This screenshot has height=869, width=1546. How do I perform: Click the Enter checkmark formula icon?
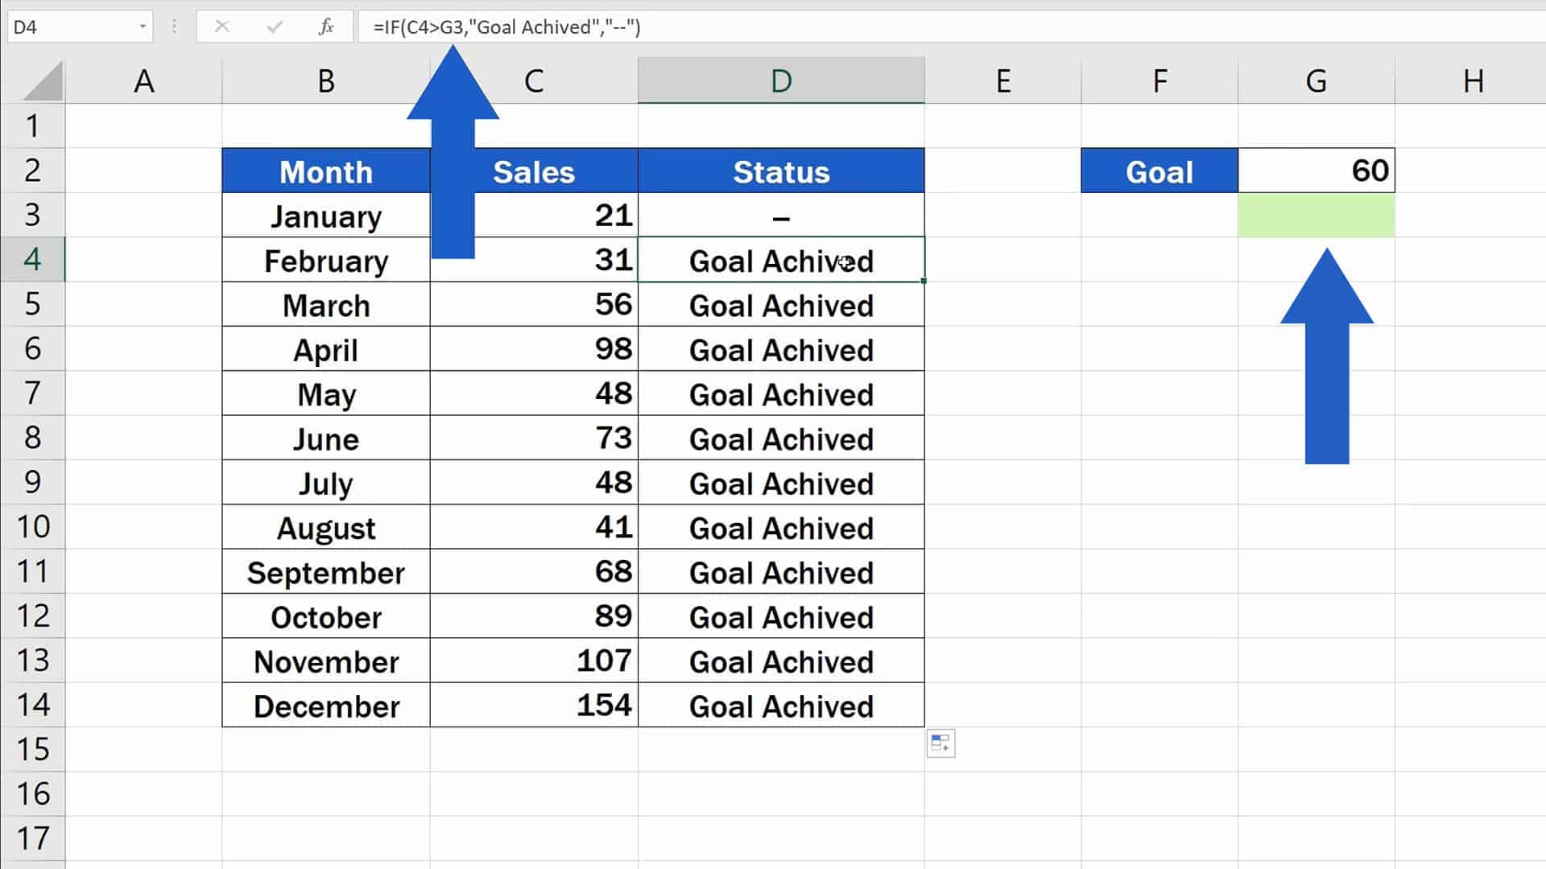pos(275,27)
